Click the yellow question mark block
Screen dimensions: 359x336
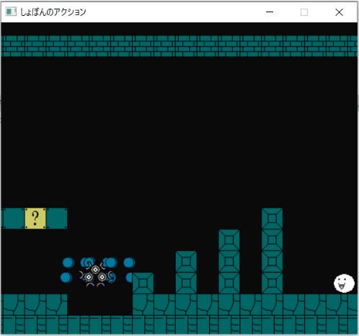point(35,218)
